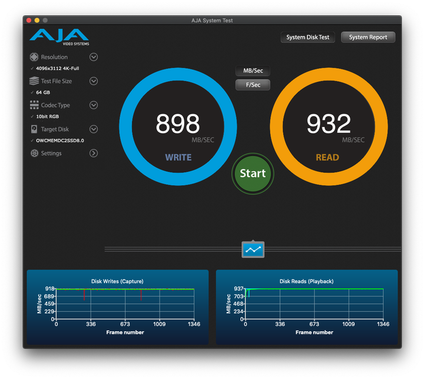Expand the Test File Size chevron

[94, 81]
